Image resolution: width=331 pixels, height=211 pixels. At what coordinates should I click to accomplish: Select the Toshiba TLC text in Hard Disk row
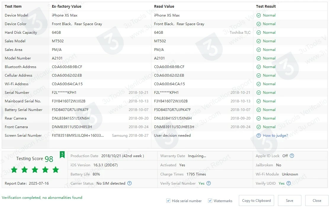pyautogui.click(x=240, y=33)
